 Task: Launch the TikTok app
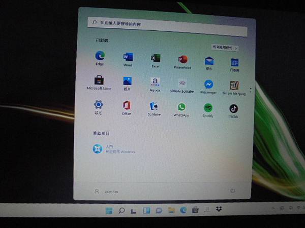pyautogui.click(x=233, y=111)
